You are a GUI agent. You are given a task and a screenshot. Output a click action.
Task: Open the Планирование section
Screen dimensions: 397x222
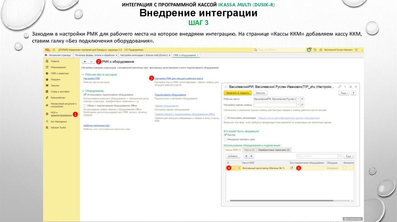[x=58, y=67]
